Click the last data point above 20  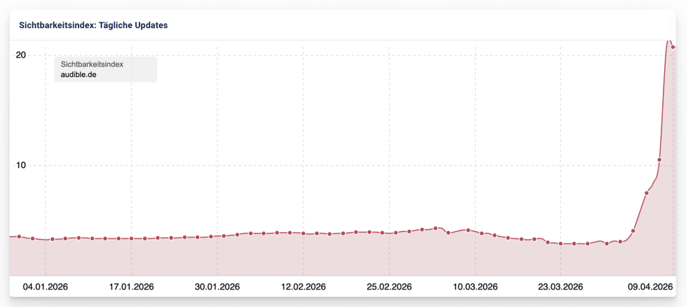(x=673, y=47)
